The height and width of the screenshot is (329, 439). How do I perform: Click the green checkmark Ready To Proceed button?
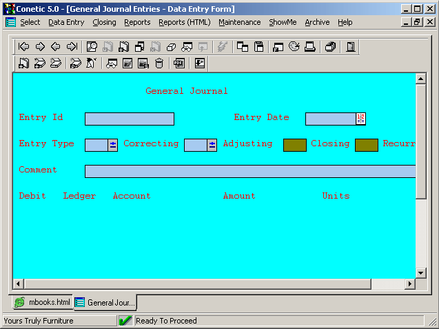click(125, 321)
